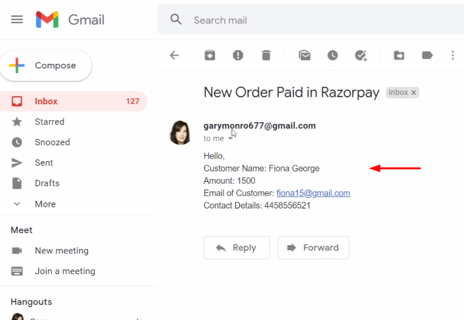Image resolution: width=464 pixels, height=320 pixels.
Task: Open the Move to folder icon
Action: [399, 56]
